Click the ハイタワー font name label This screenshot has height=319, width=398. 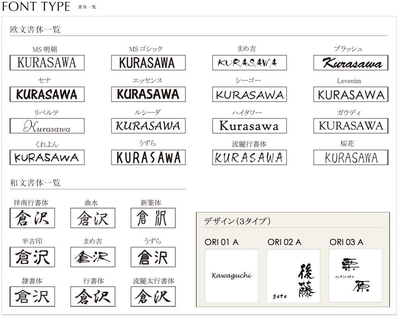pos(247,113)
